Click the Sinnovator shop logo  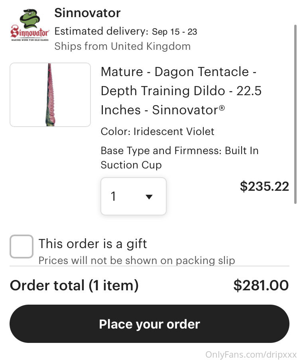pyautogui.click(x=30, y=25)
